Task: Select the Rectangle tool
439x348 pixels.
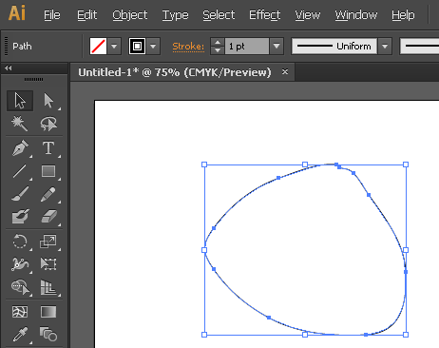Action: (x=48, y=171)
